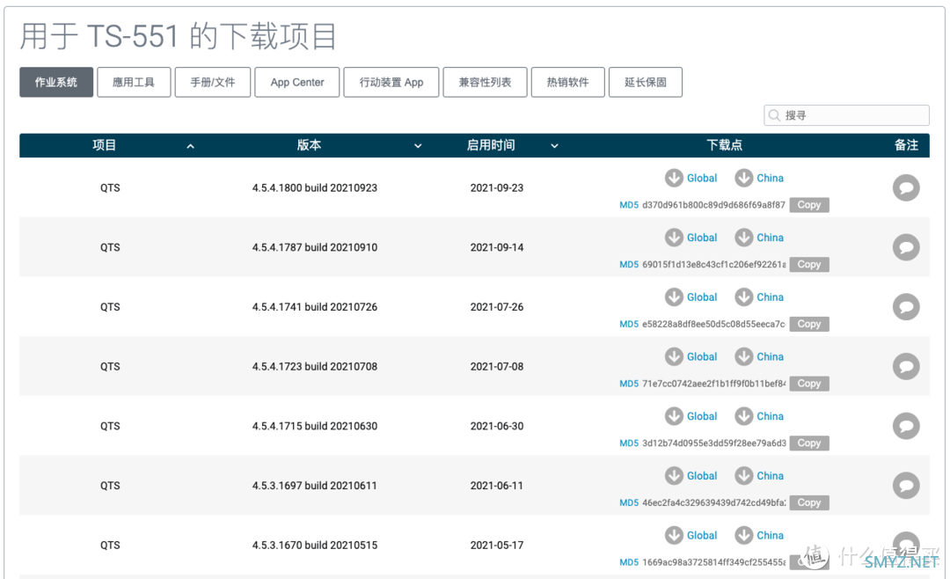Open the 热销软件 tab
This screenshot has height=579, width=950.
coord(567,82)
